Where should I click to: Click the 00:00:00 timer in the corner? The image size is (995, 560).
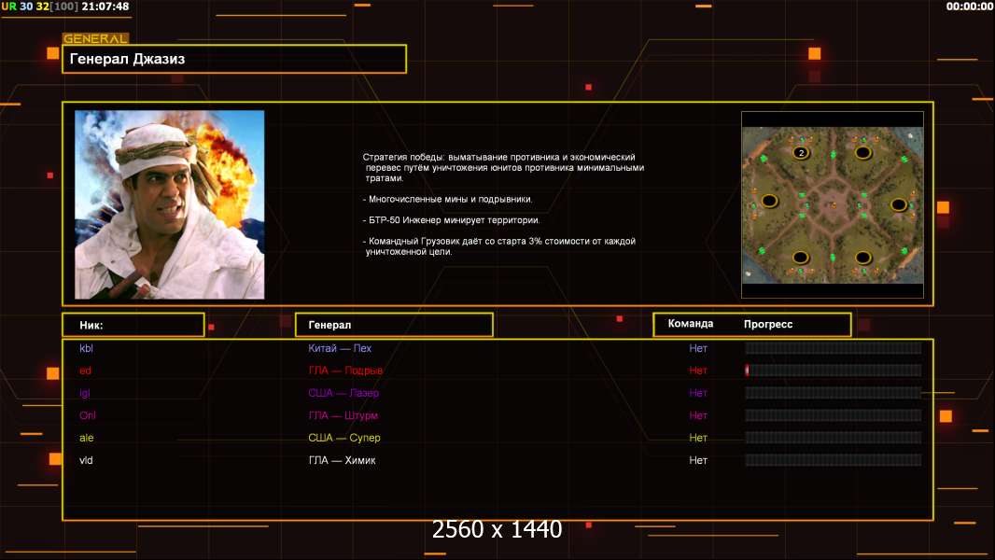(x=969, y=7)
